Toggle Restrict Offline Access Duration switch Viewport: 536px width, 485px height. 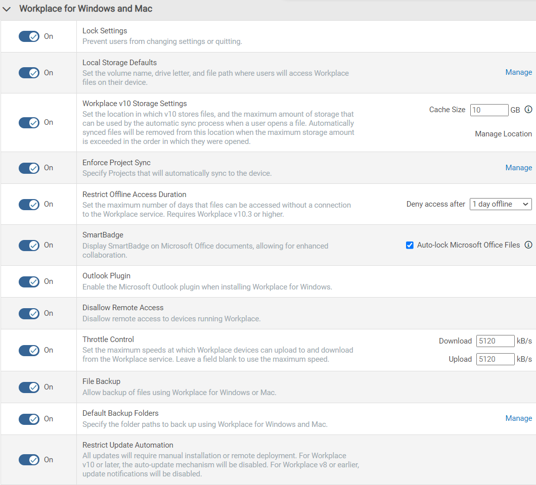pos(29,204)
